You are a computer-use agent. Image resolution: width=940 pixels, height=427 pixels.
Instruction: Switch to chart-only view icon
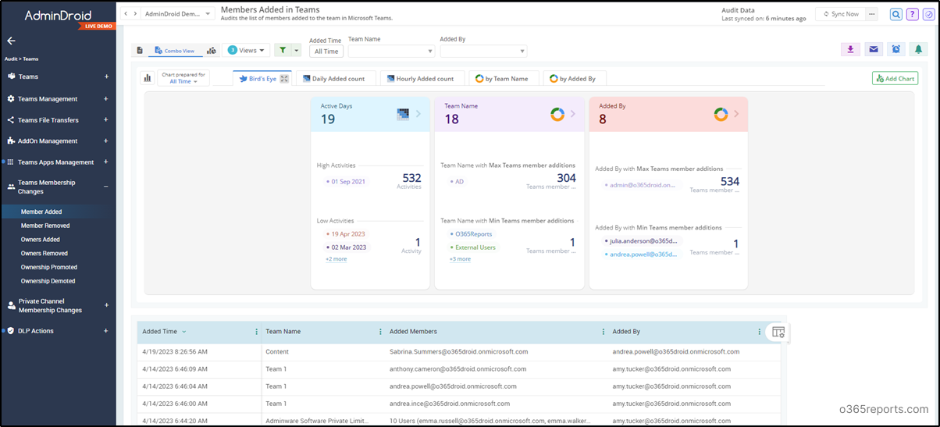tap(212, 50)
